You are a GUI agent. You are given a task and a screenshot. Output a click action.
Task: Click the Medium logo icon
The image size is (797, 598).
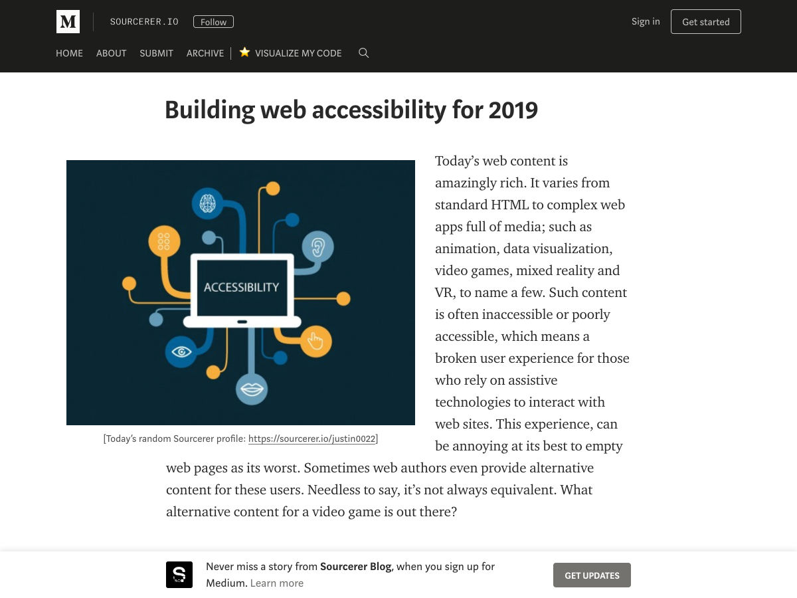[68, 22]
